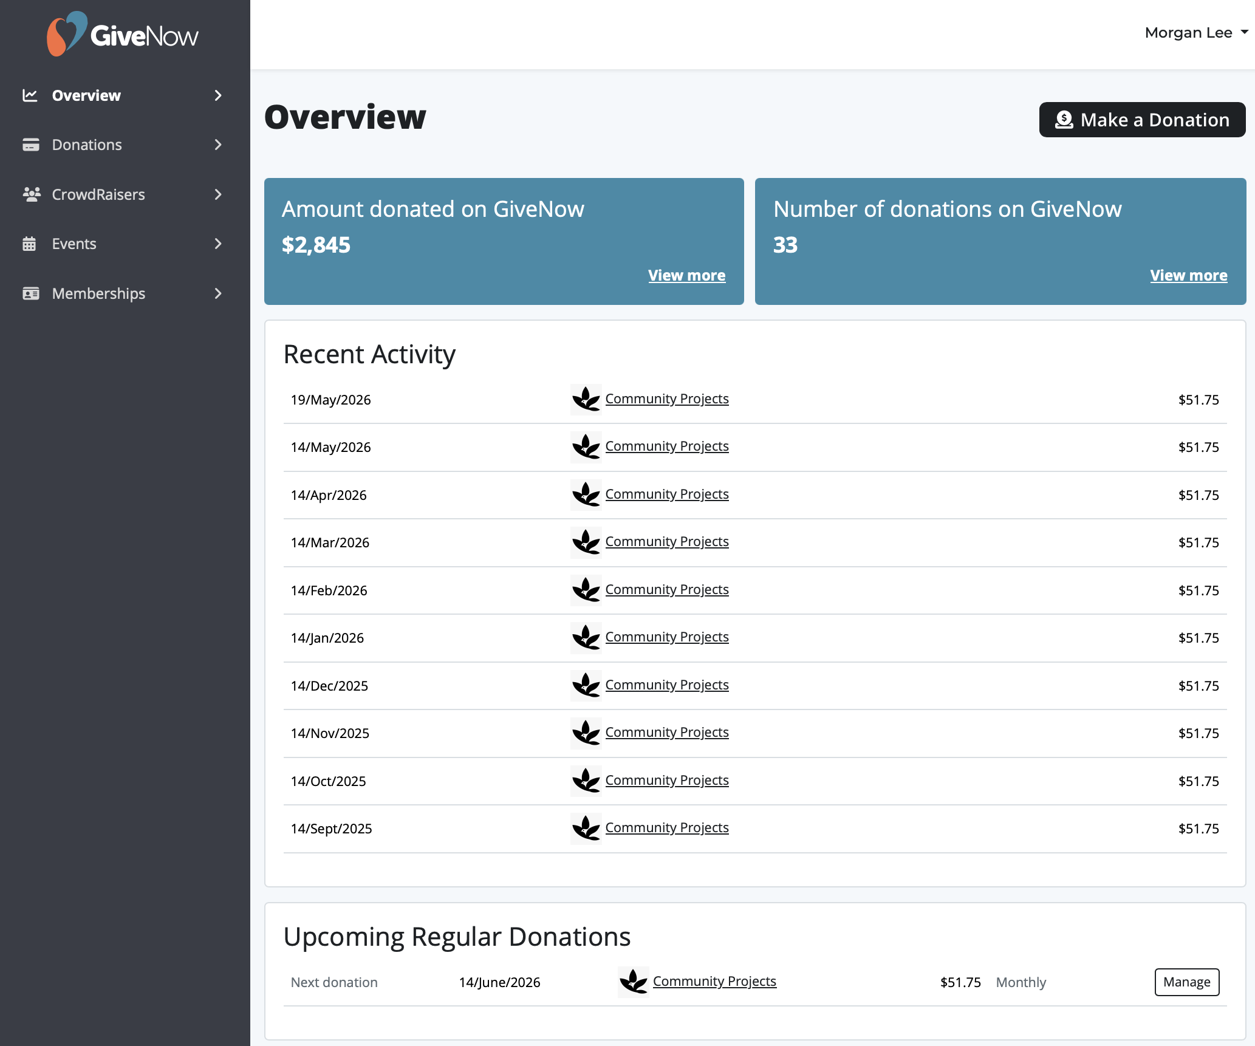This screenshot has width=1255, height=1046.
Task: Open Community Projects link for 14/May/2026
Action: pos(667,446)
